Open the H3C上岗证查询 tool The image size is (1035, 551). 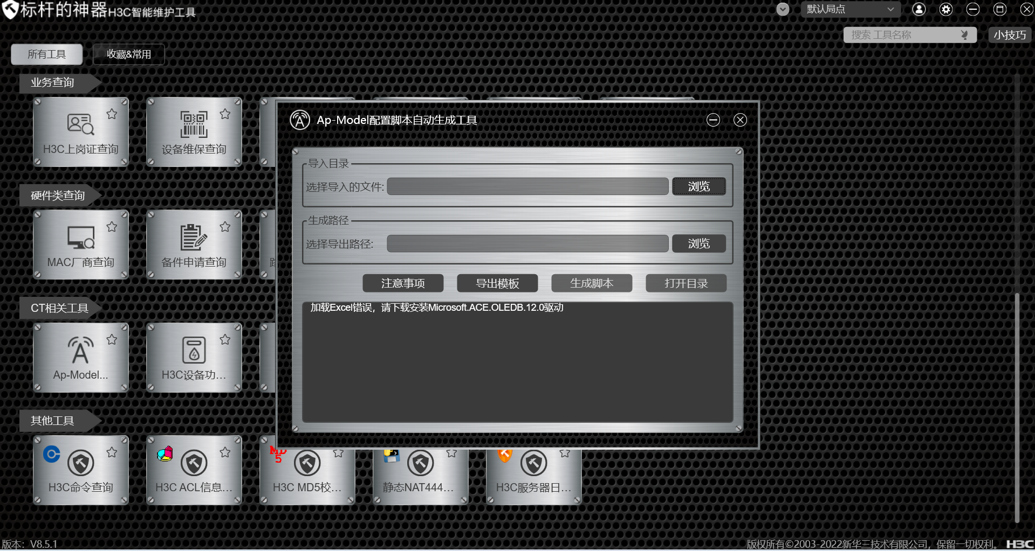81,132
